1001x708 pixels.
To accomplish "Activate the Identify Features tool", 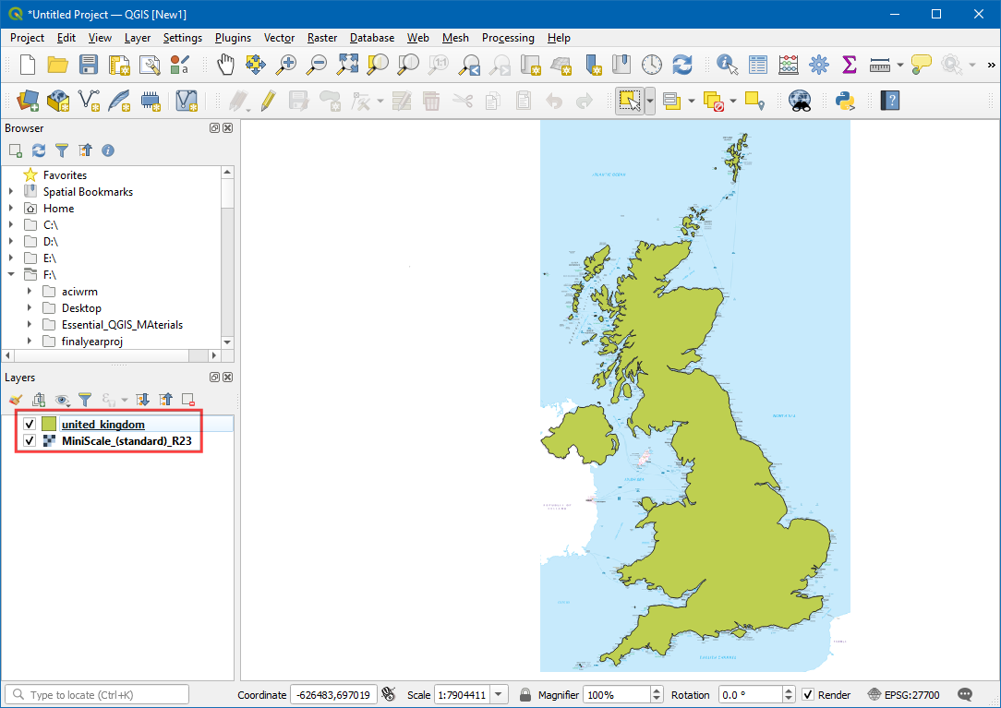I will pos(728,65).
